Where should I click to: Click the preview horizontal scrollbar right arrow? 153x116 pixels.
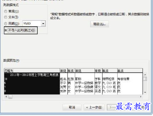point(141,97)
